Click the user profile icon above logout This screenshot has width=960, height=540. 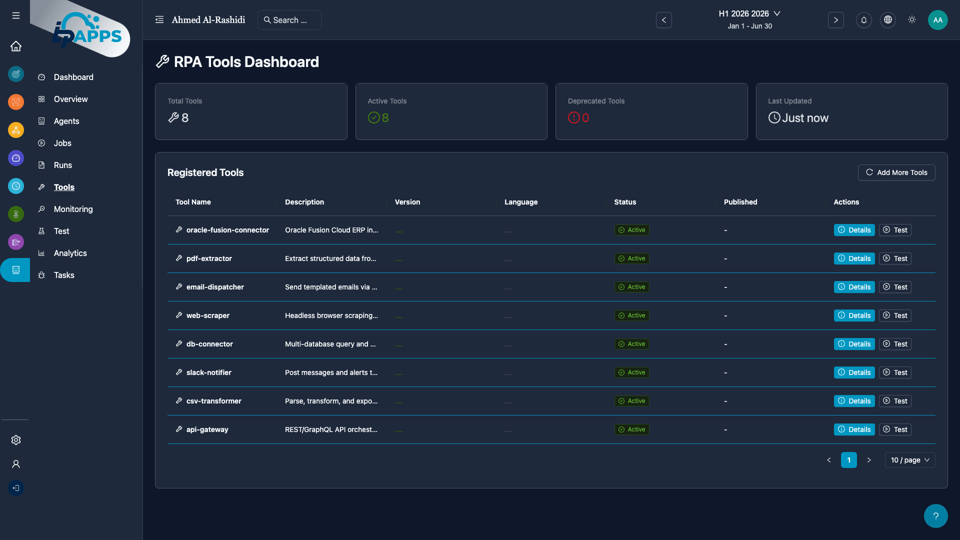click(15, 464)
